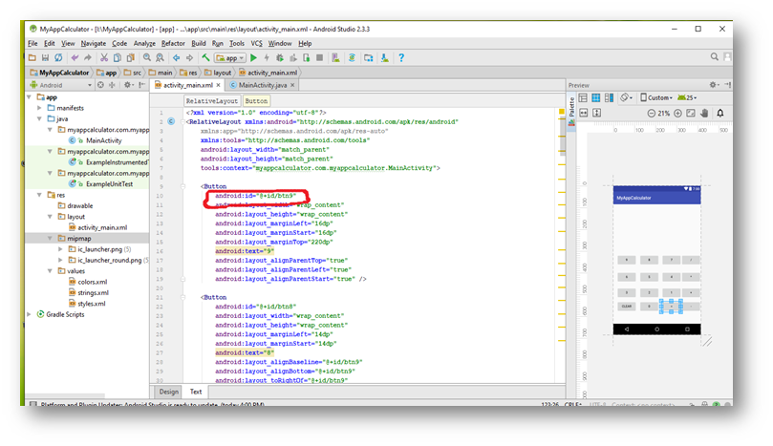
Task: Open the File menu
Action: point(32,43)
